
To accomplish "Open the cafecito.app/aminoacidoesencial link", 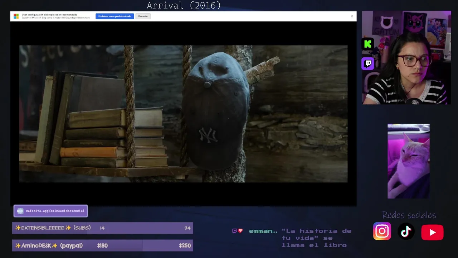I will [55, 211].
